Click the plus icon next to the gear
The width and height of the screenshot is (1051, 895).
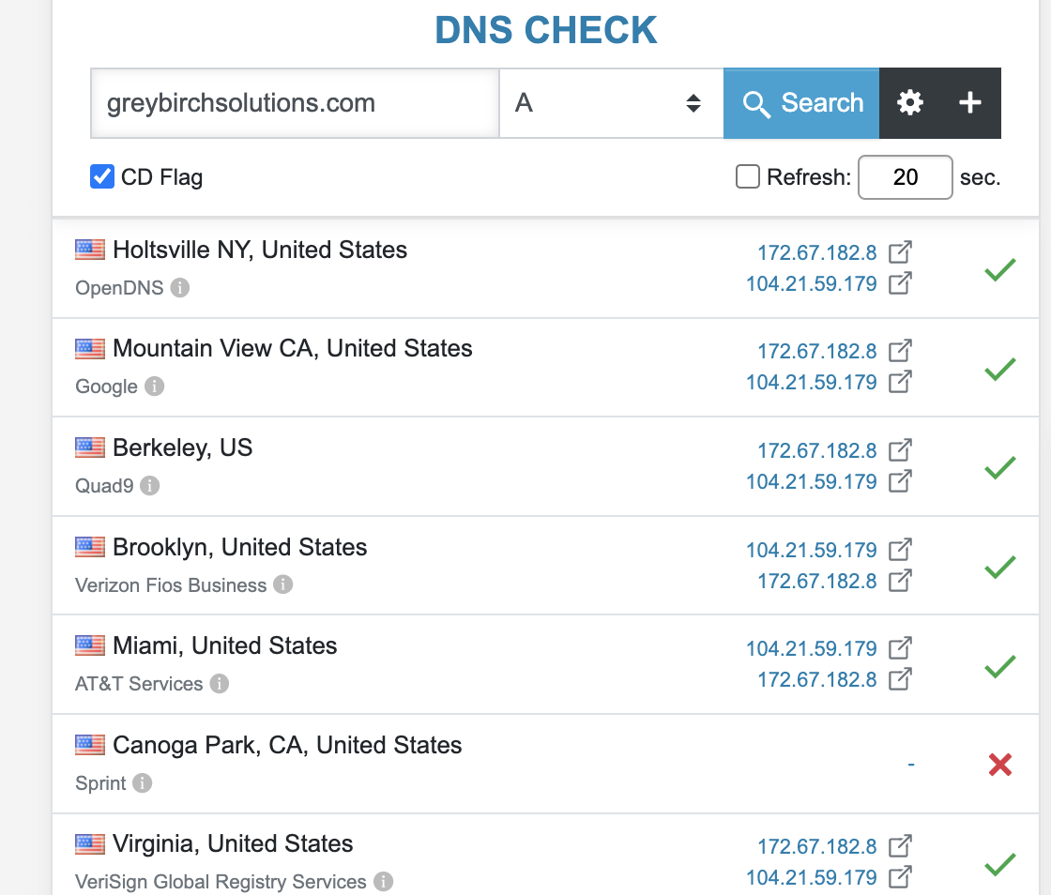(969, 103)
